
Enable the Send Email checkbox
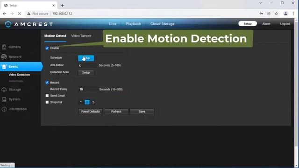47,96
